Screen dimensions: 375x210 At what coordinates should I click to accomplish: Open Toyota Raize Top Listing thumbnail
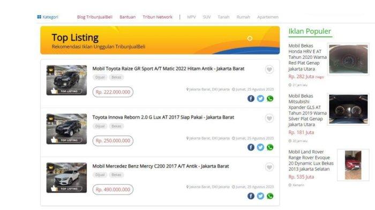tap(66, 80)
